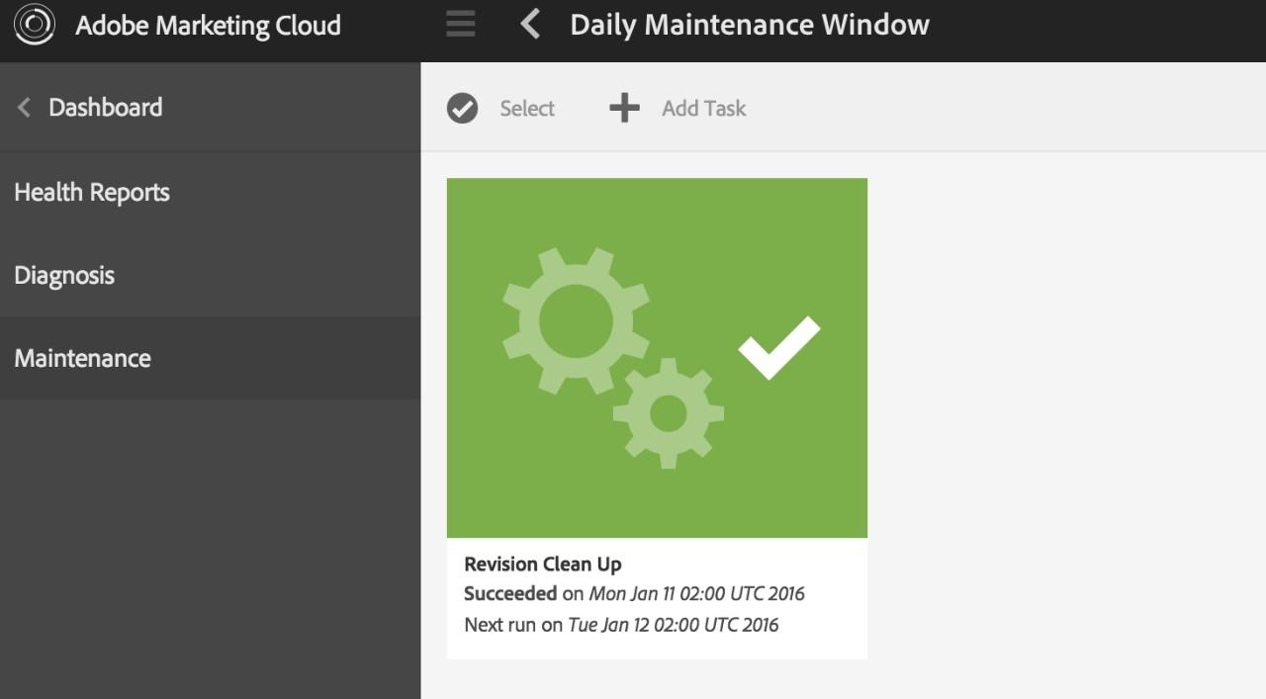Go back using the header chevron arrow
Viewport: 1266px width, 699px height.
(530, 24)
